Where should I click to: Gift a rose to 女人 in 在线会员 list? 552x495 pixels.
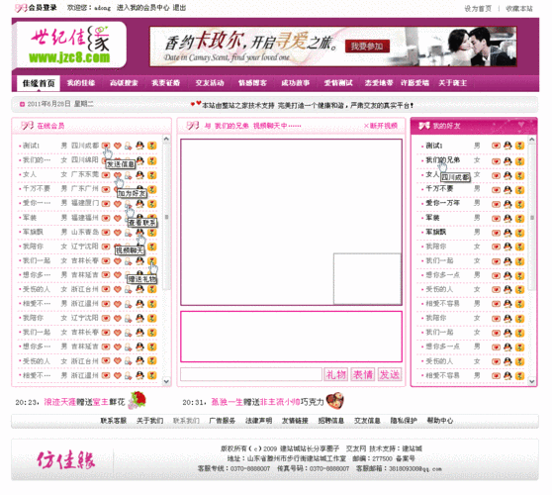(152, 174)
